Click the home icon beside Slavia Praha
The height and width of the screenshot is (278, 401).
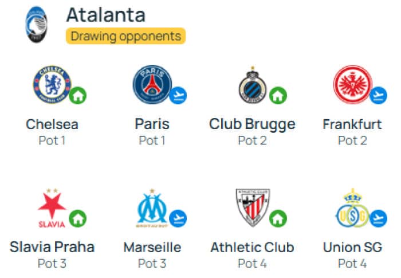(x=78, y=218)
